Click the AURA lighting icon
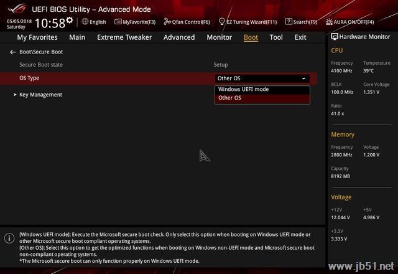The height and width of the screenshot is (274, 398). click(329, 22)
